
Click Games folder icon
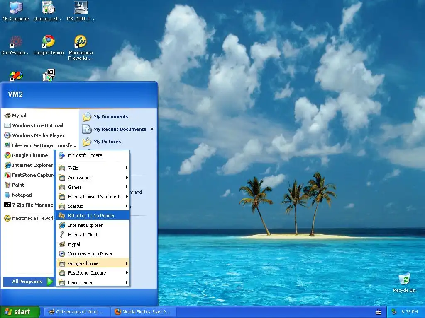[x=62, y=187]
